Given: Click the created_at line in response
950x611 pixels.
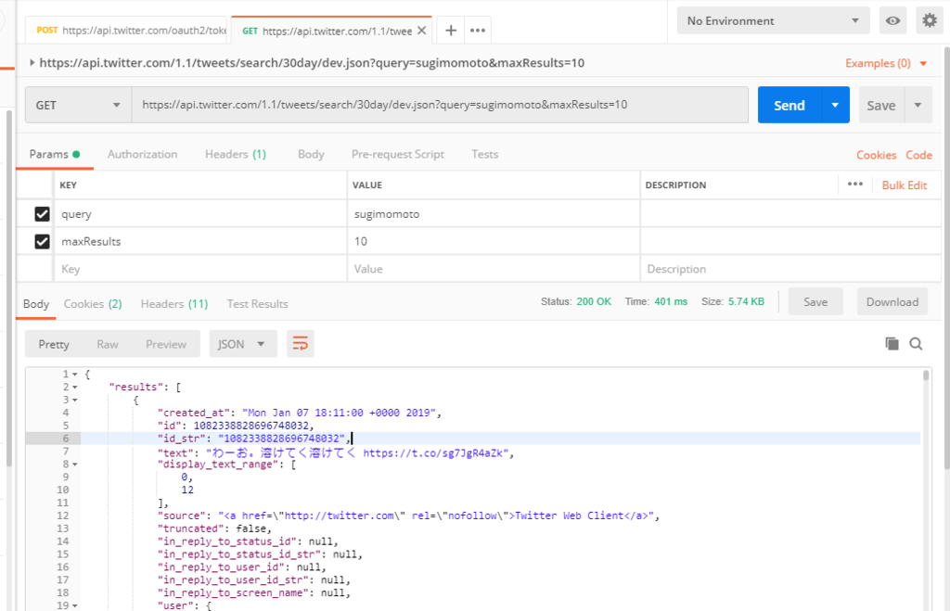Looking at the screenshot, I should click(300, 413).
